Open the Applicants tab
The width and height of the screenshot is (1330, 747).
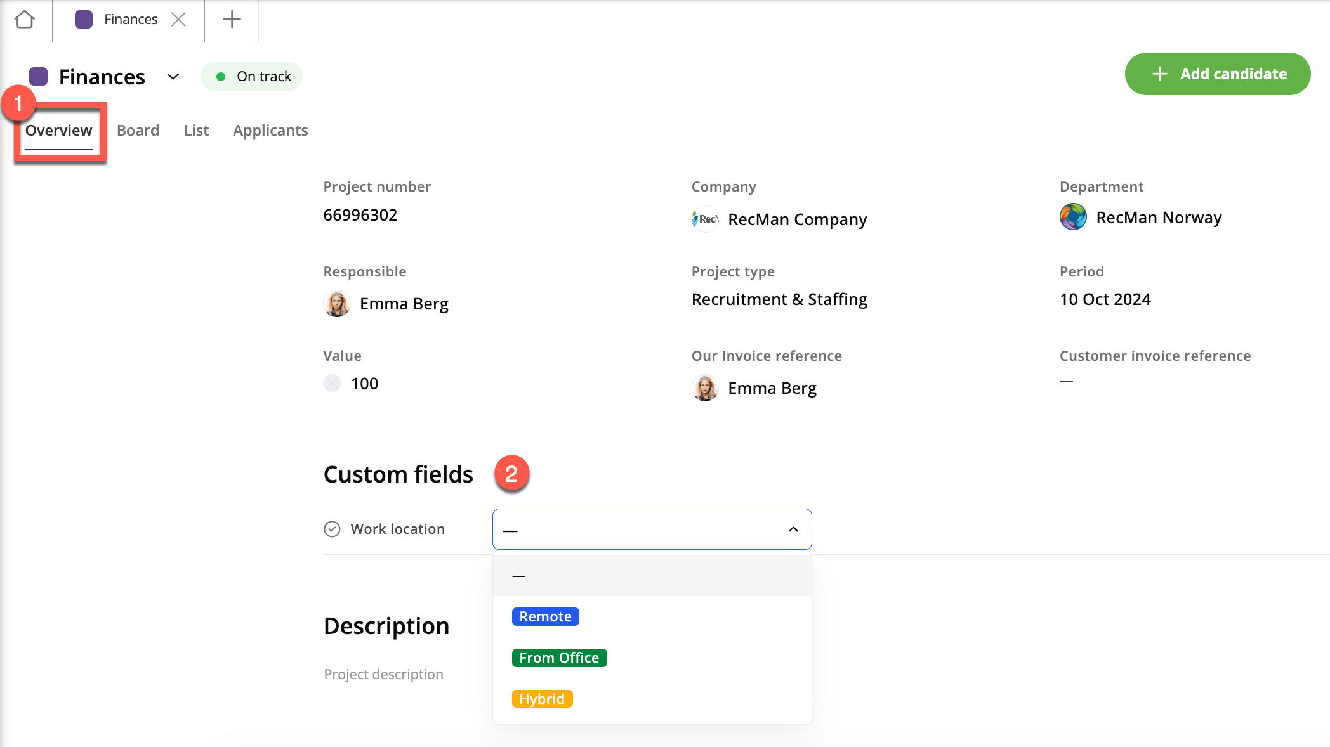coord(270,131)
